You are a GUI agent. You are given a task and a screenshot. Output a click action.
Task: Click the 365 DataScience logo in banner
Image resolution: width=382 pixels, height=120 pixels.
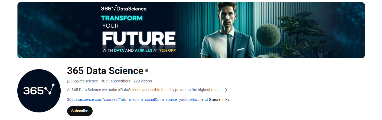[x=123, y=8]
